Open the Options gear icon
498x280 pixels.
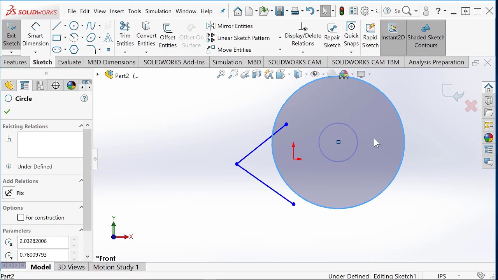point(365,11)
